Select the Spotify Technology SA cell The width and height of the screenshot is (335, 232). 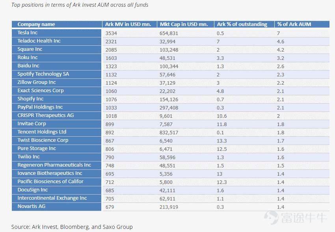point(56,74)
